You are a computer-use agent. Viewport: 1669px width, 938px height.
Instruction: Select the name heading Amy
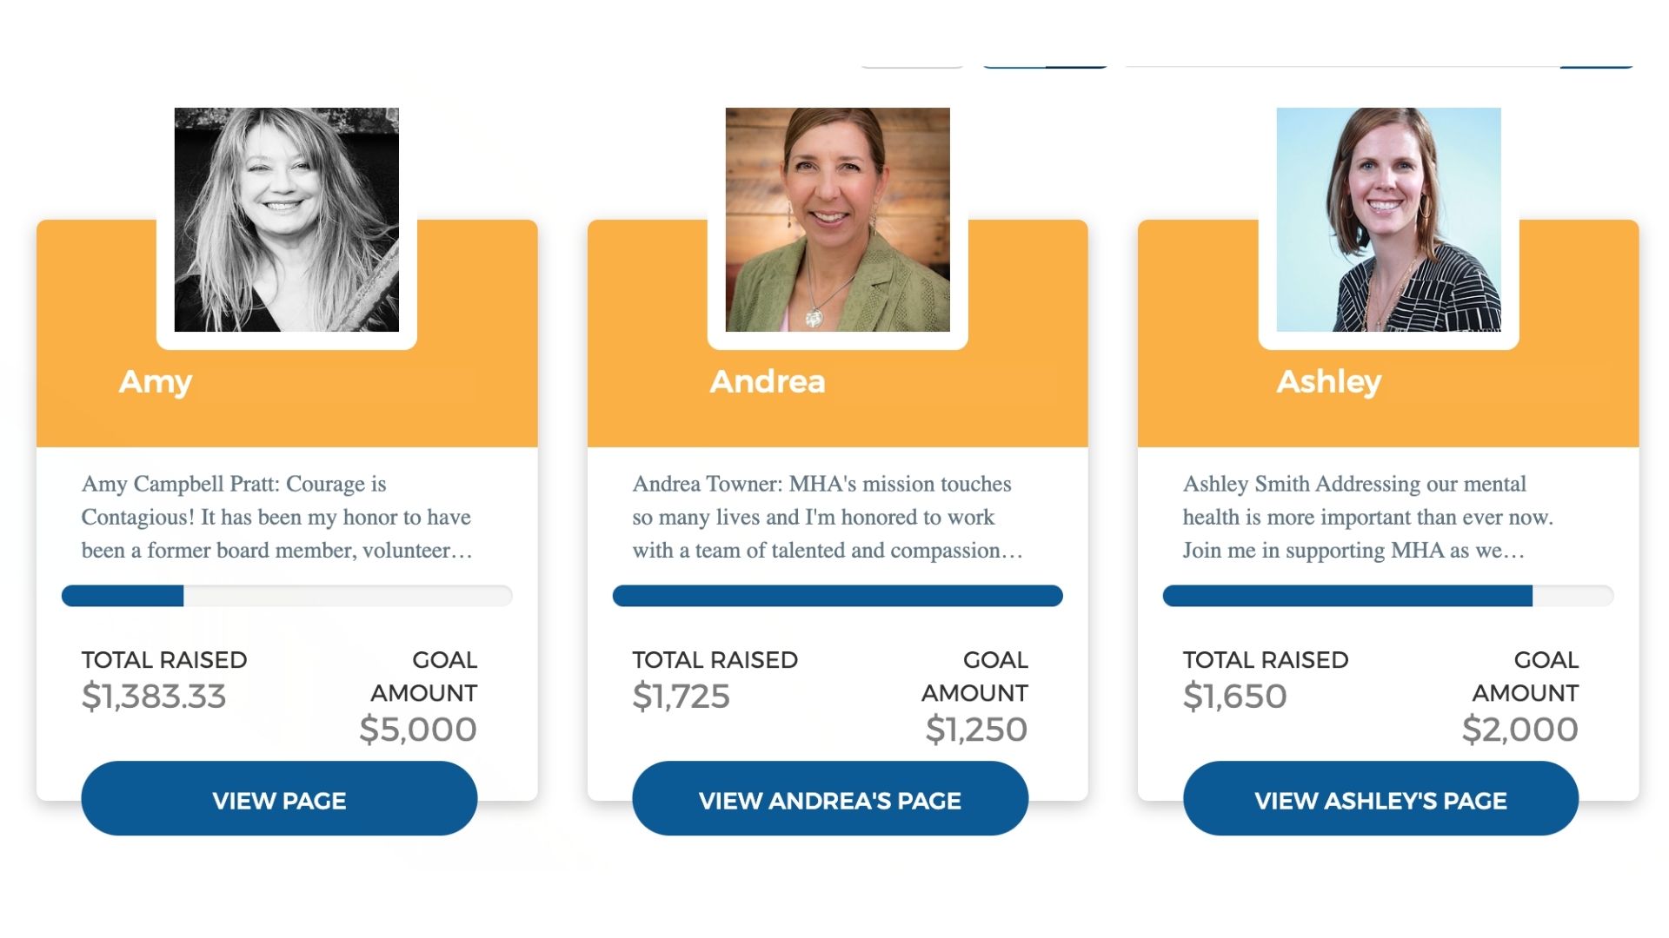(156, 381)
